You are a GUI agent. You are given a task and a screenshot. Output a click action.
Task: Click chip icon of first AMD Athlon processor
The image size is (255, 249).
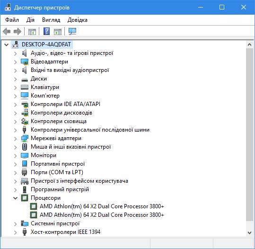(34, 206)
